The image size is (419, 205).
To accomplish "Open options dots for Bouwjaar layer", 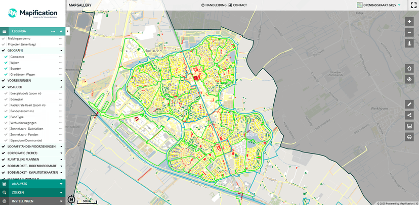I will pos(61,99).
